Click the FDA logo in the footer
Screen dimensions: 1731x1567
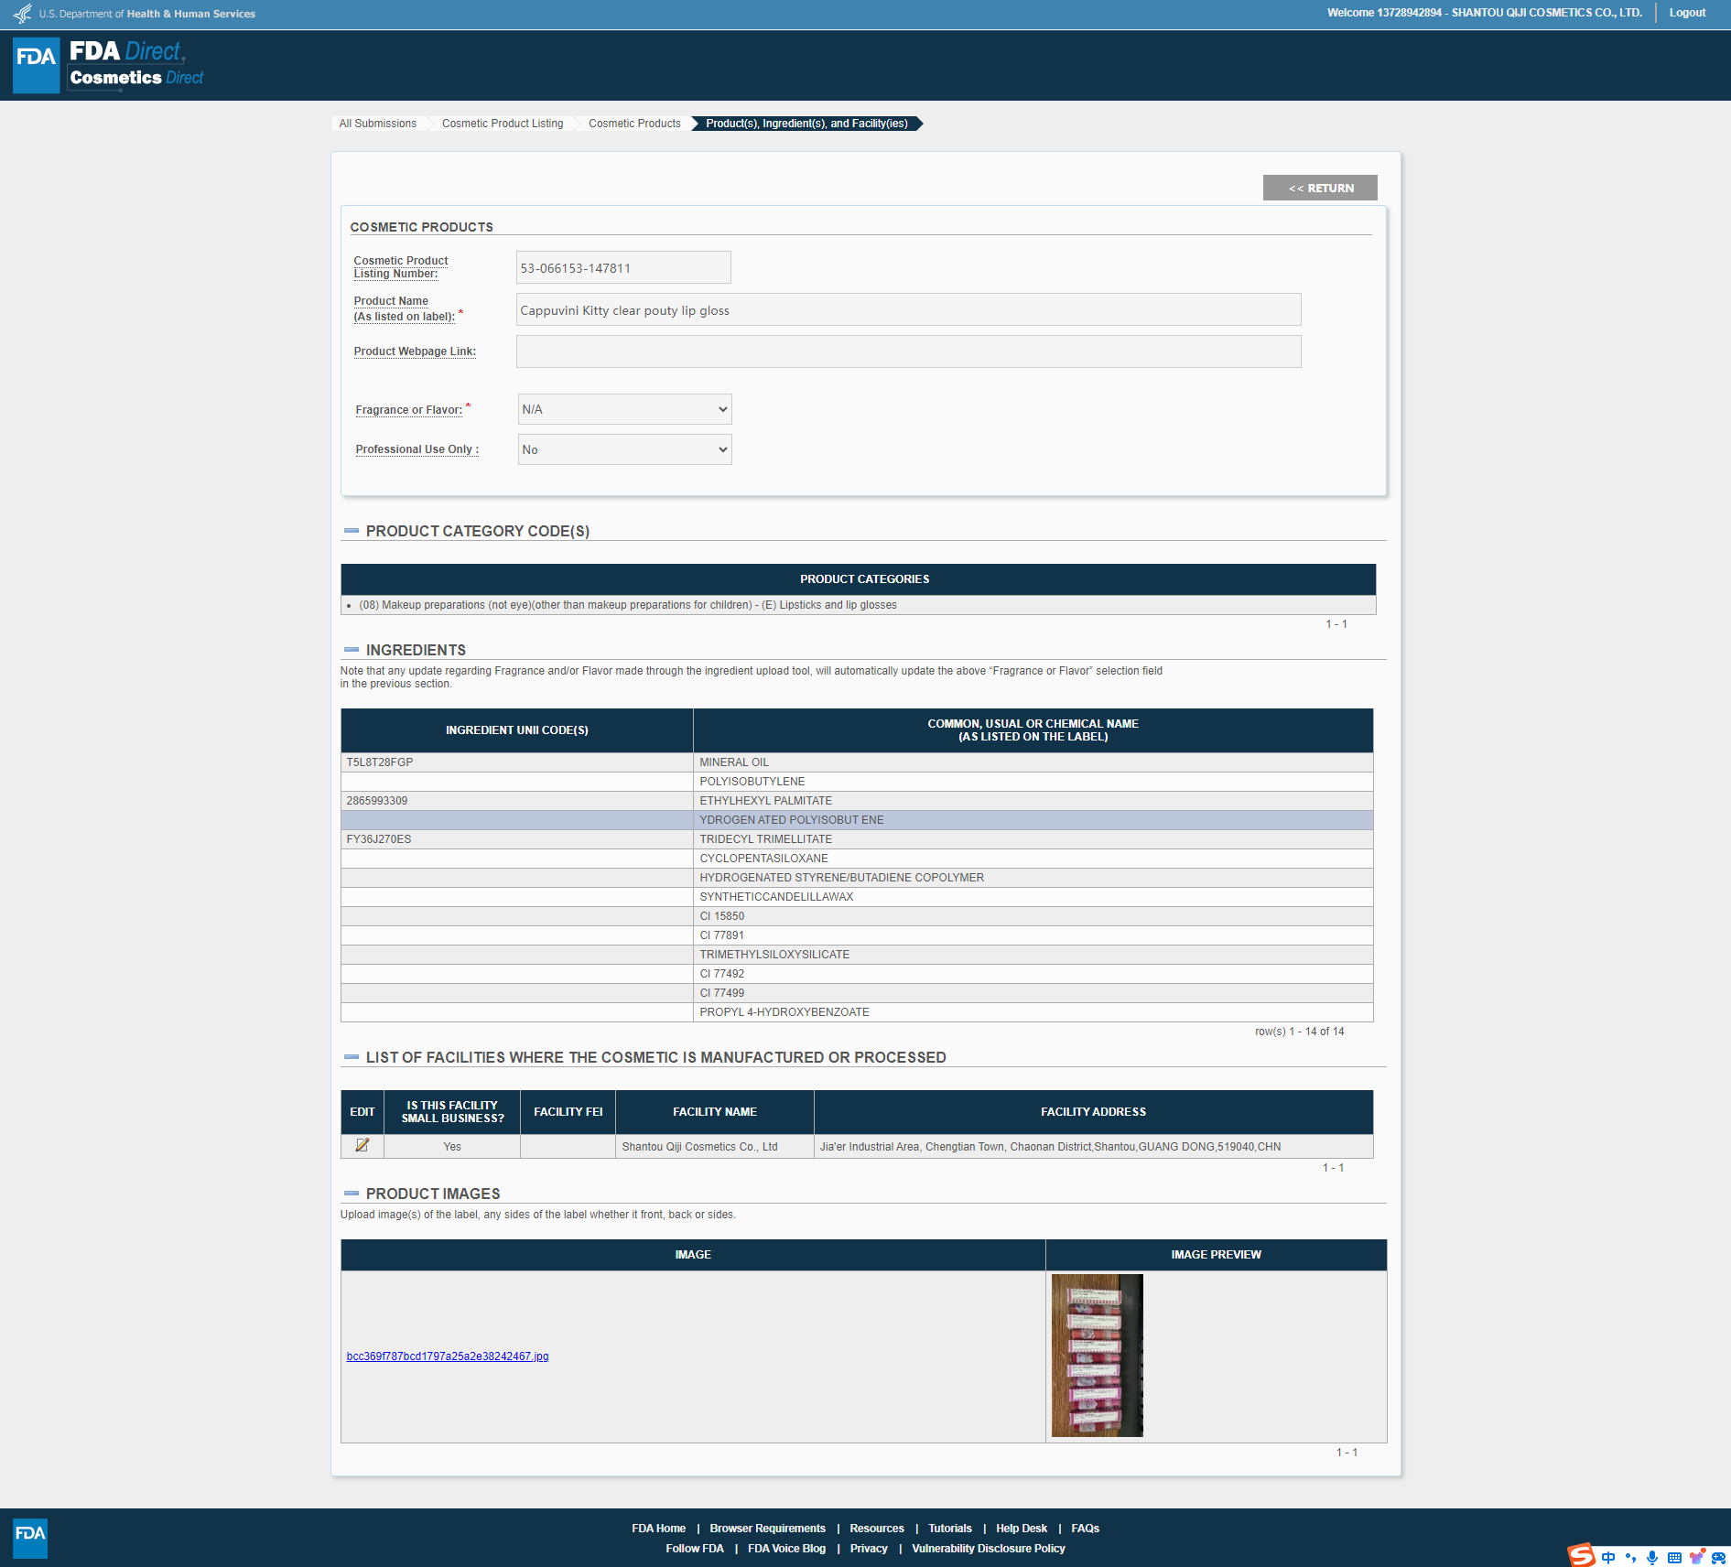[x=30, y=1538]
